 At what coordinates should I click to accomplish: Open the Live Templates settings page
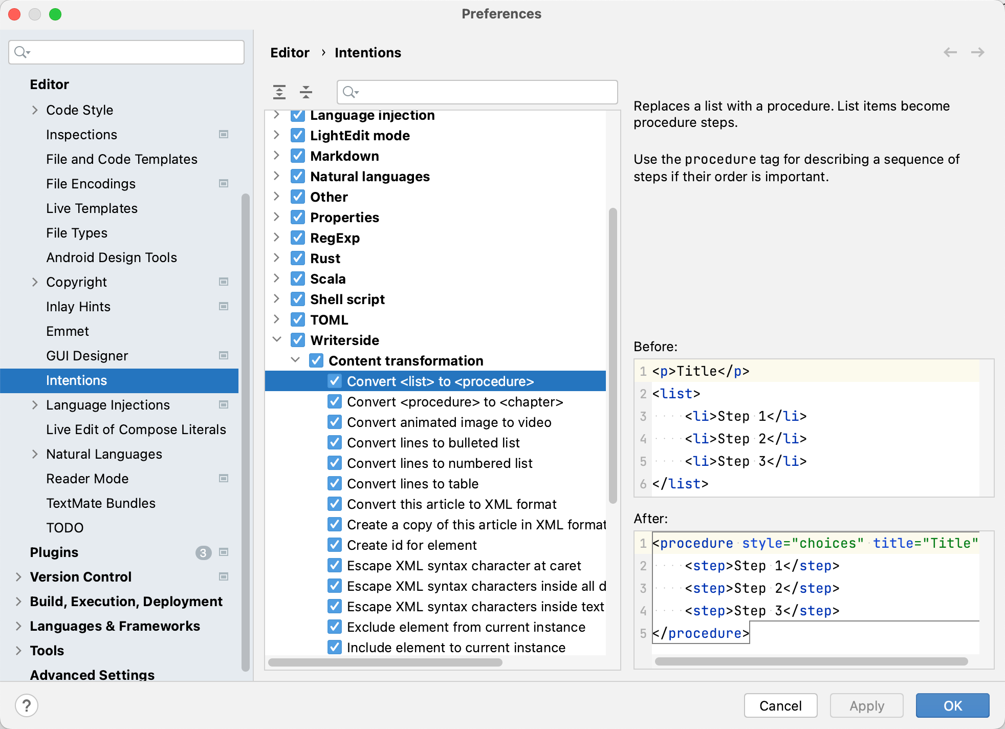92,208
